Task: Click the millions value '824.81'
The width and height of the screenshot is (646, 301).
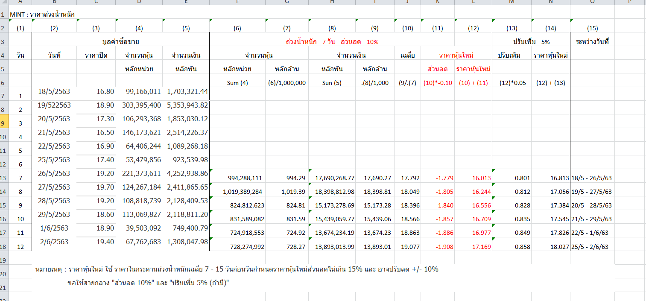Action: tap(296, 206)
